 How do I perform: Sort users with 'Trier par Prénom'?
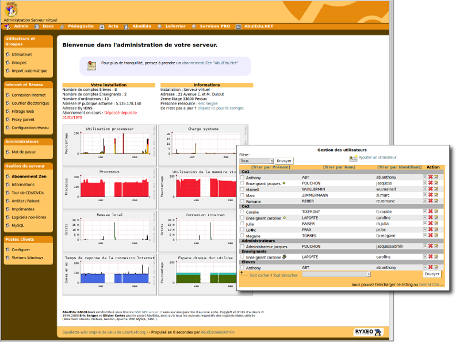(270, 167)
